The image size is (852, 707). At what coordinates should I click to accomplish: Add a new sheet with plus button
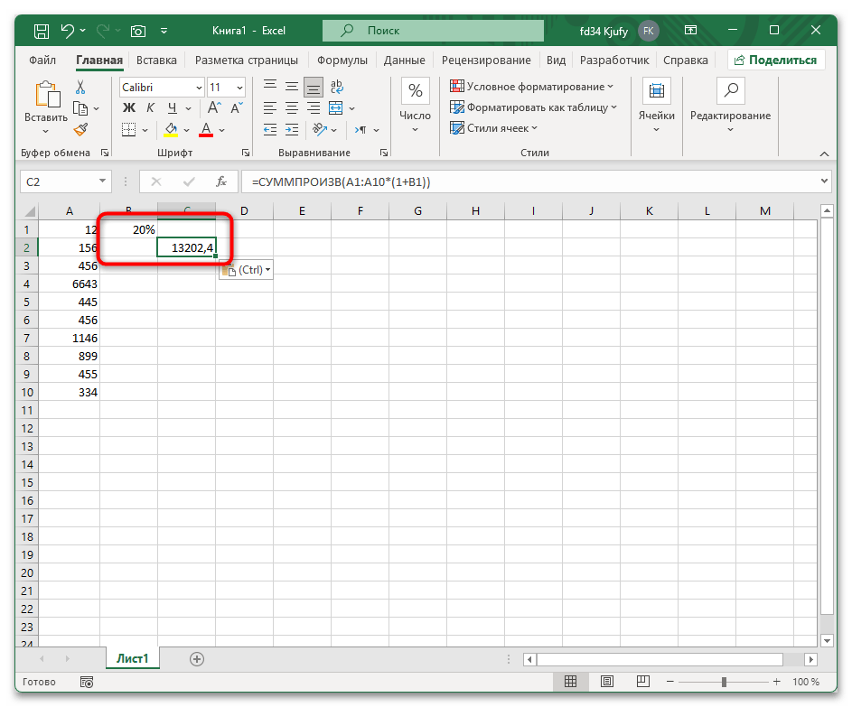[x=197, y=658]
